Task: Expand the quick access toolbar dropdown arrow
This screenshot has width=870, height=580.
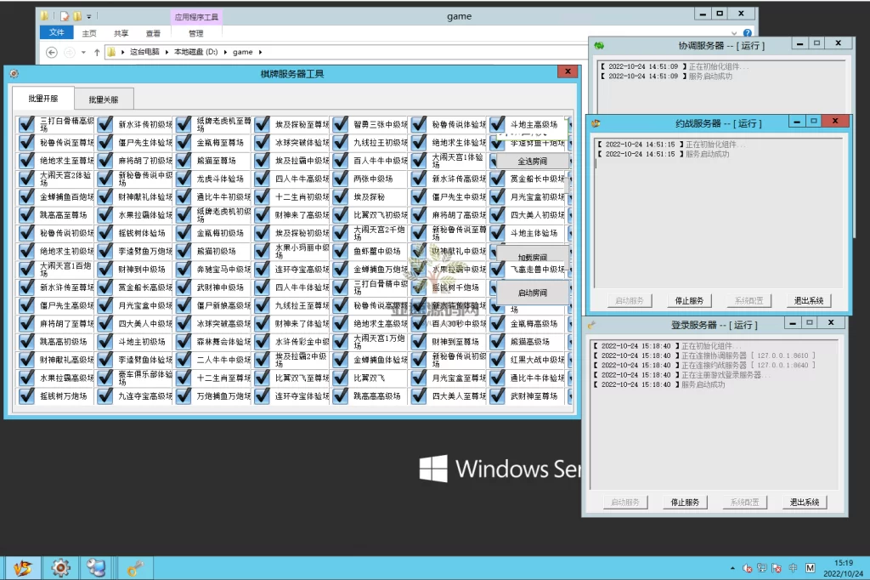Action: click(88, 16)
